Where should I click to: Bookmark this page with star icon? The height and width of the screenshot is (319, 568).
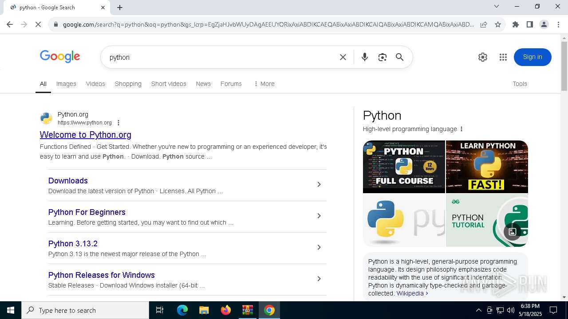(x=498, y=24)
